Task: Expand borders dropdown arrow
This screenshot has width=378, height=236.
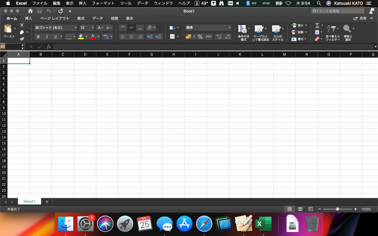Action: (x=74, y=37)
